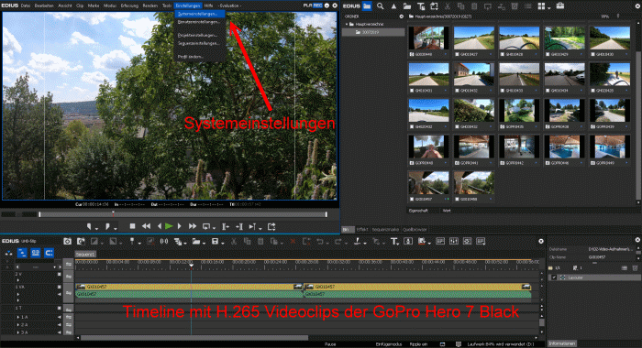Switch to the Effekt tab
The width and height of the screenshot is (642, 348).
click(362, 230)
